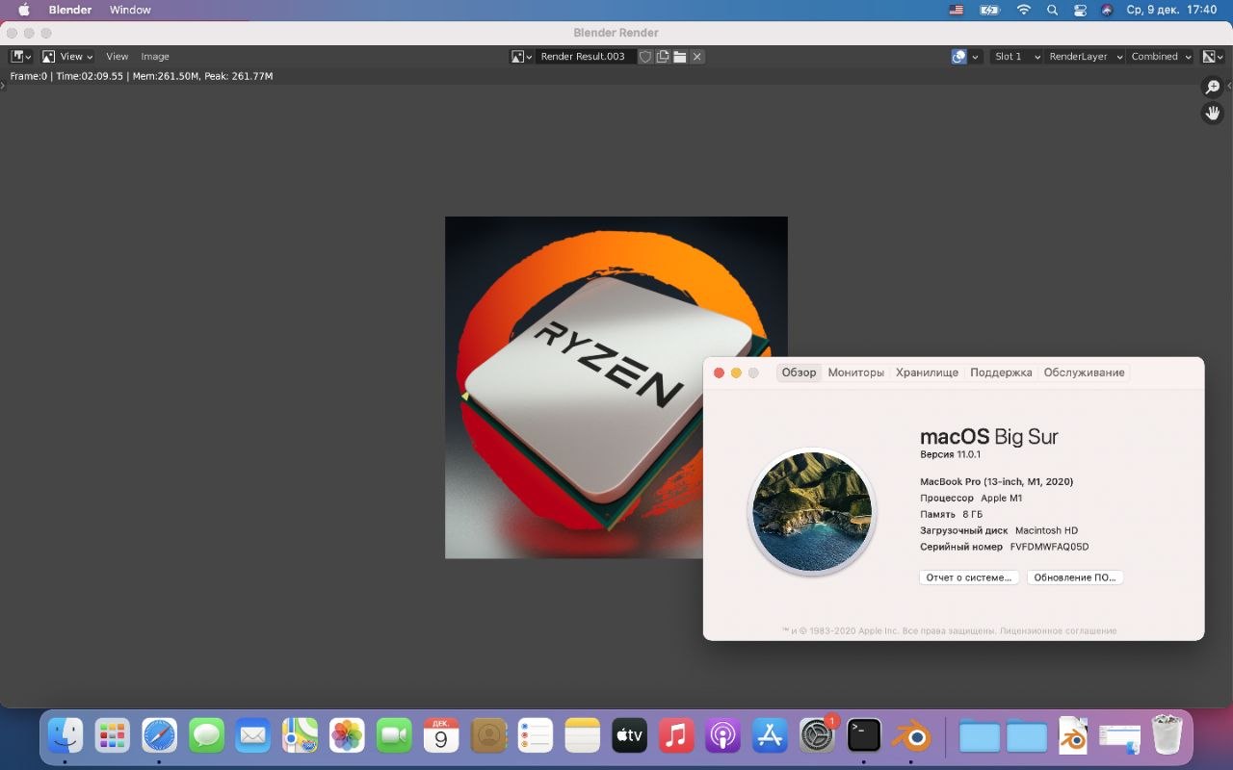The height and width of the screenshot is (770, 1233).
Task: Open the display channels dropdown
Action: [x=1213, y=57]
